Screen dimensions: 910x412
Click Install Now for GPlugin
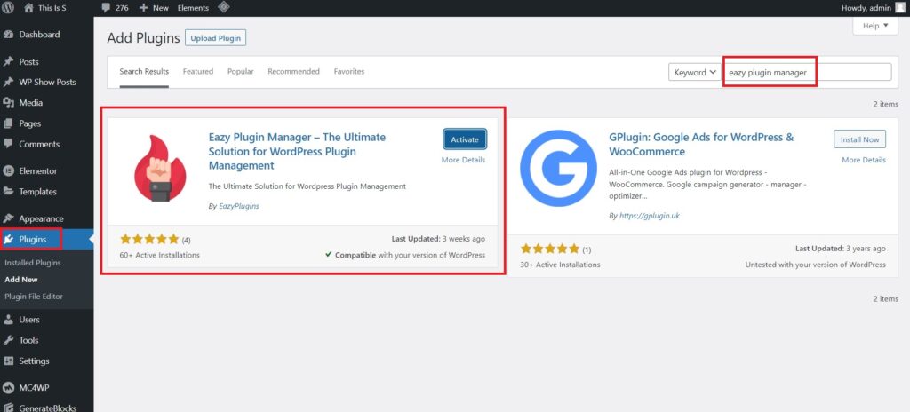(x=859, y=139)
